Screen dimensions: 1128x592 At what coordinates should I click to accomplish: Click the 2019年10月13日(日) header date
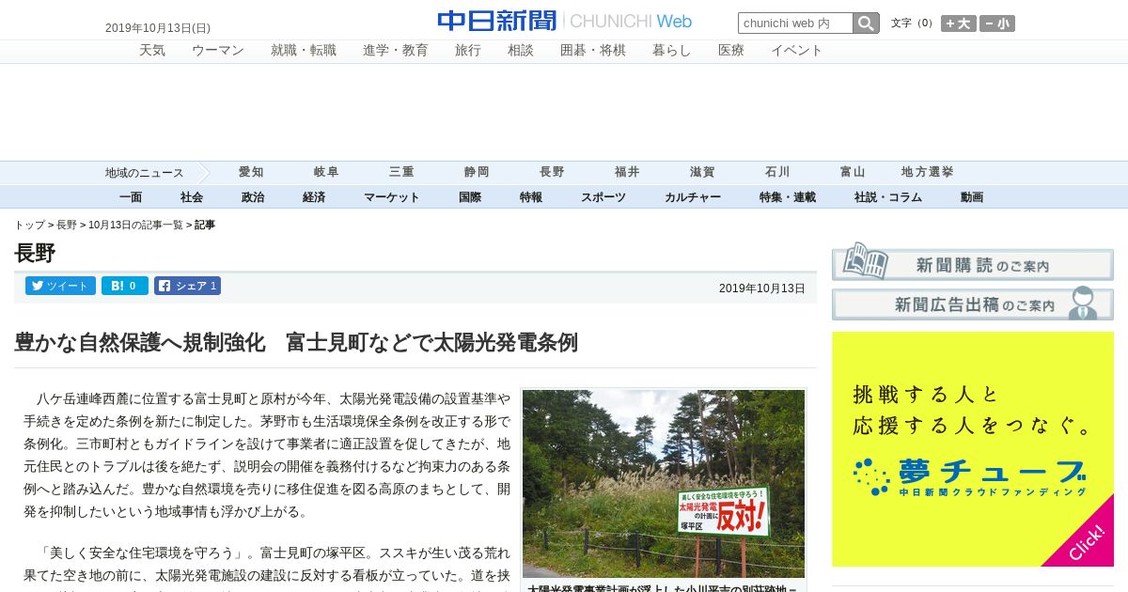click(x=158, y=28)
